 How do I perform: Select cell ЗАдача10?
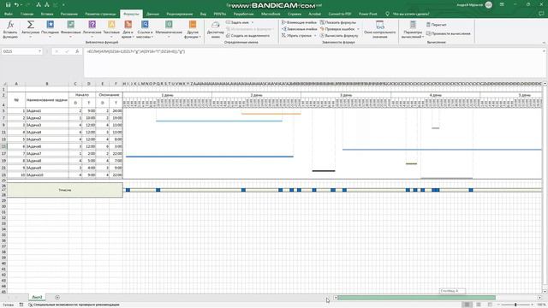47,175
